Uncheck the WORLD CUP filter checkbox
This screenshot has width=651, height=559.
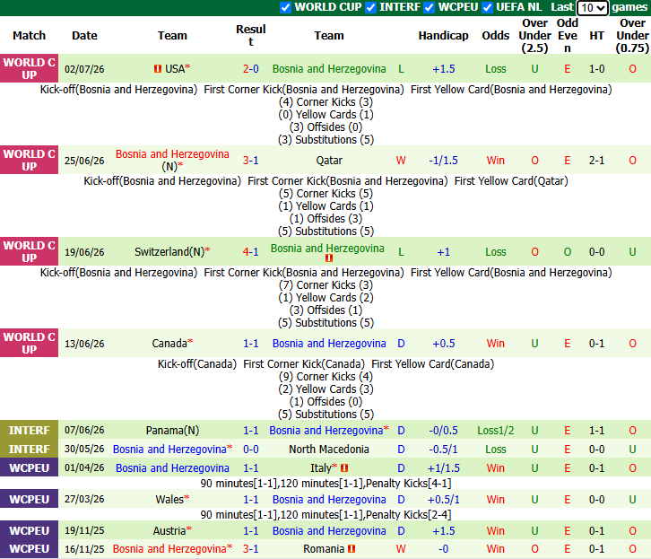click(x=285, y=7)
